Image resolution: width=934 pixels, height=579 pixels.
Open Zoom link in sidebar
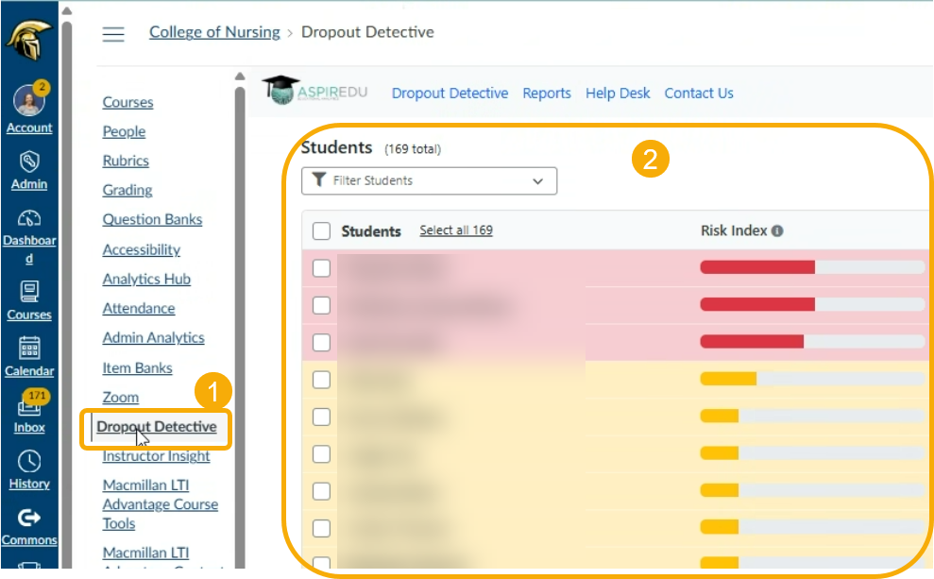point(120,397)
